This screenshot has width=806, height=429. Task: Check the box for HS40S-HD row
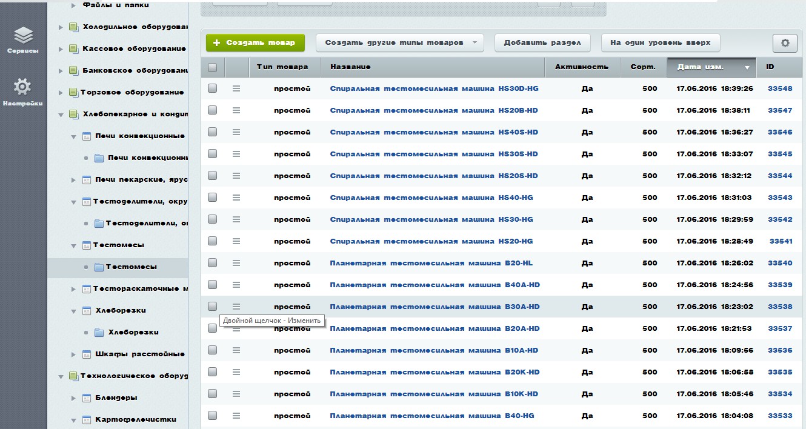212,132
